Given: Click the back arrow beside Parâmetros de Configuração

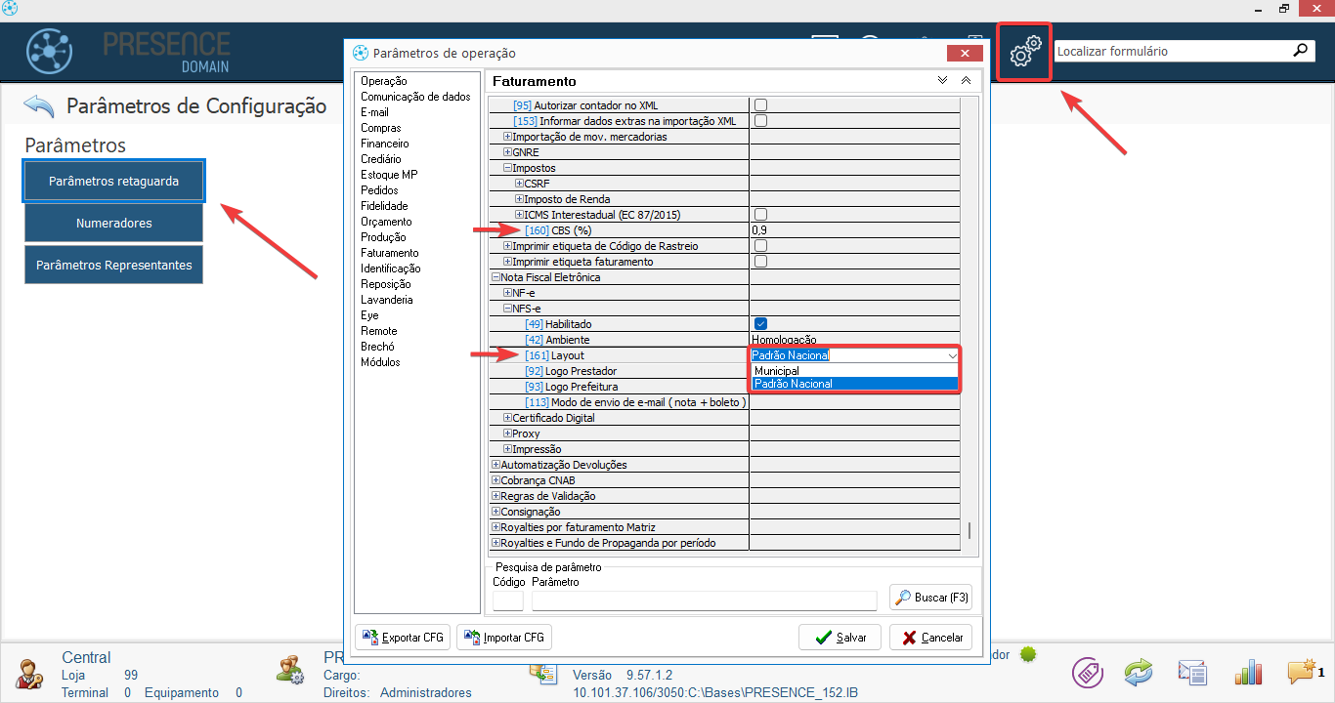Looking at the screenshot, I should 39,105.
